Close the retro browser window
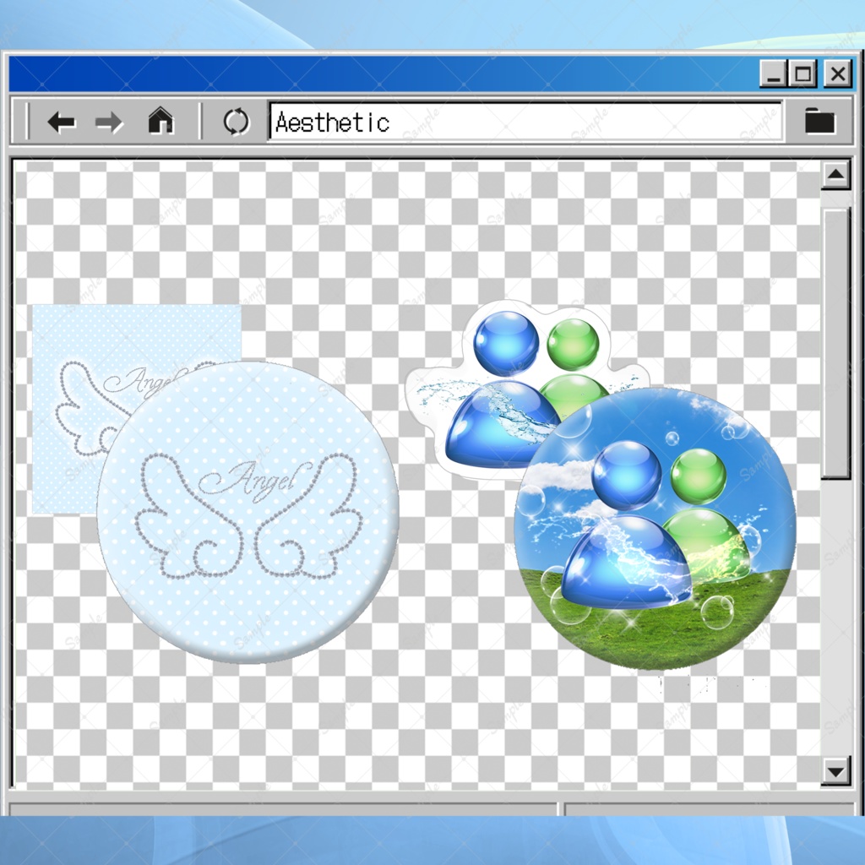Image resolution: width=865 pixels, height=865 pixels. click(x=837, y=74)
